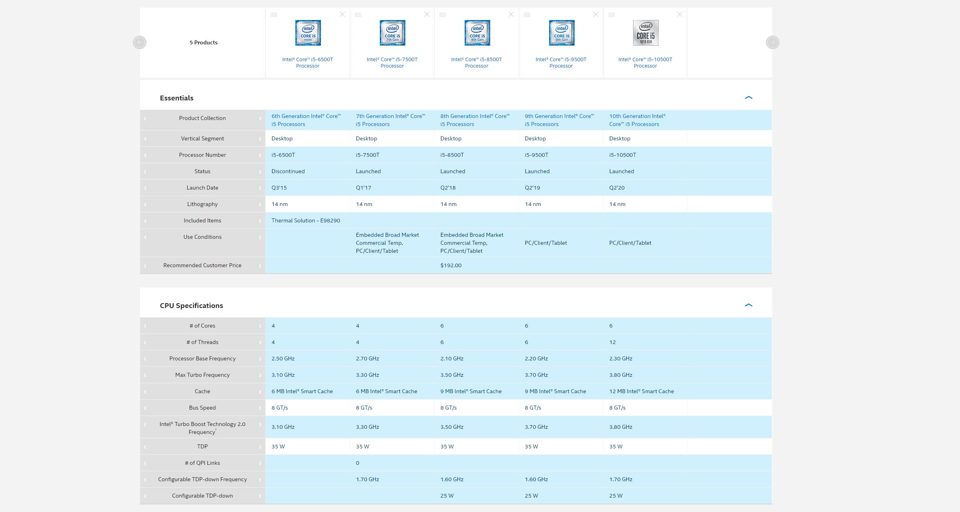Screen dimensions: 960x512
Task: Click left chevron on Bus Speed row
Action: [x=145, y=408]
